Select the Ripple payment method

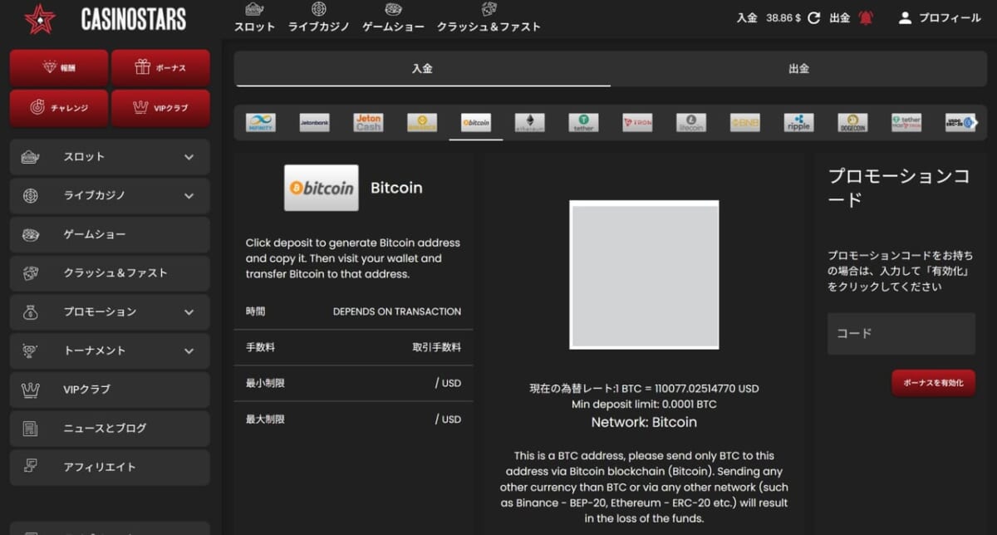click(798, 123)
